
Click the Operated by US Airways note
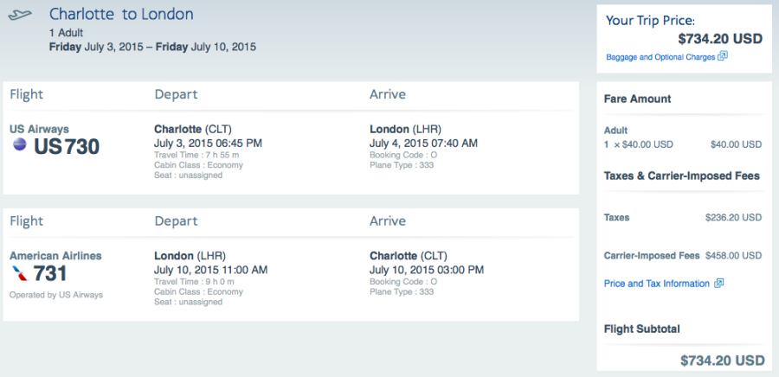click(x=56, y=295)
